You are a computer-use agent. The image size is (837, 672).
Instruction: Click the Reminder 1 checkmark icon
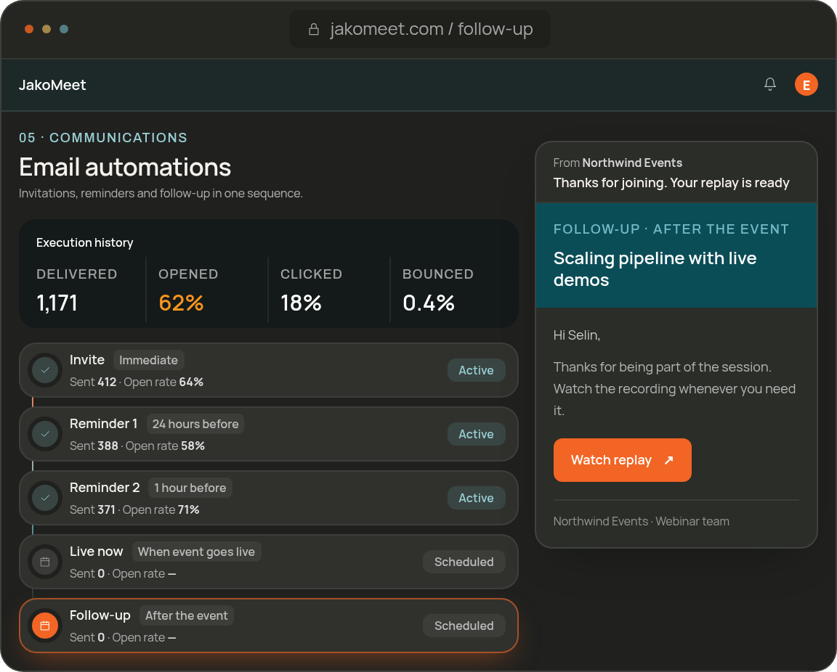pos(45,434)
